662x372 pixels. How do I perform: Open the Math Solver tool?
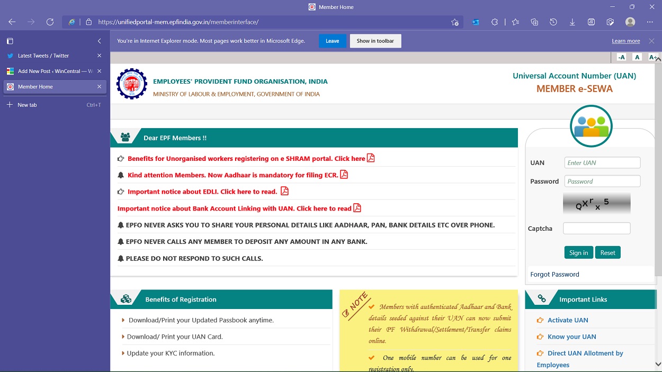(x=592, y=22)
